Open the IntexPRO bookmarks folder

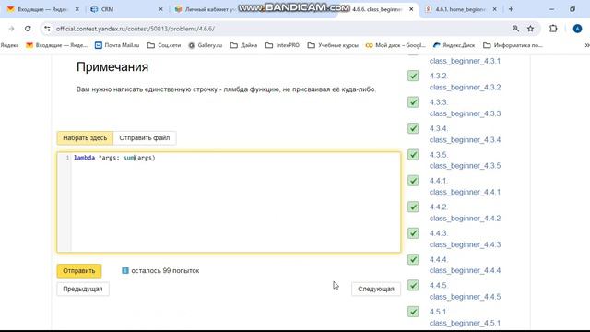pyautogui.click(x=283, y=45)
